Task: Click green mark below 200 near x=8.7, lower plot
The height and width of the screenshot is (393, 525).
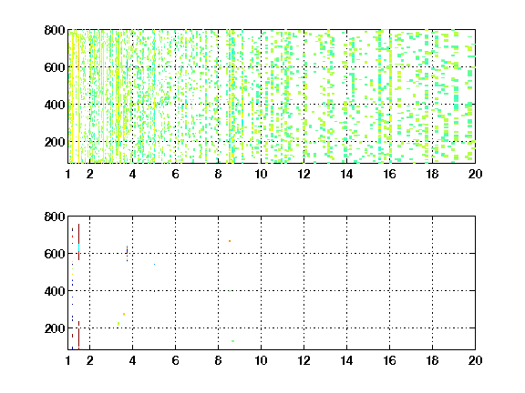Action: (232, 341)
